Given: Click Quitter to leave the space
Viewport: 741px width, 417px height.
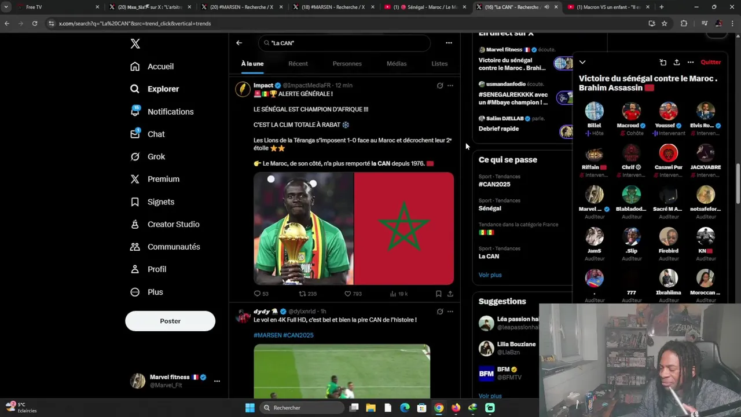Looking at the screenshot, I should [x=711, y=62].
